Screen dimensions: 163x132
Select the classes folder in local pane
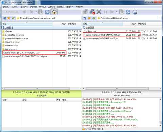[x=8, y=31]
